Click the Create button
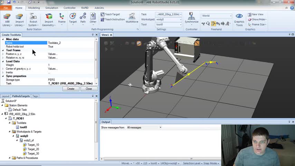This screenshot has height=166, width=295. tap(71, 89)
